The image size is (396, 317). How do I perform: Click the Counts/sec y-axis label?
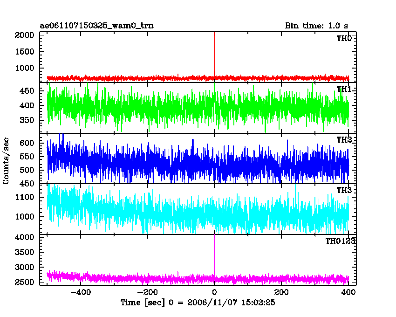(6, 161)
